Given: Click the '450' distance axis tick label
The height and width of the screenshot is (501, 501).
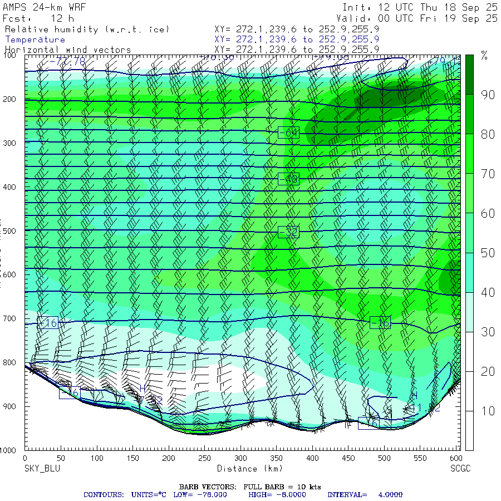Looking at the screenshot, I should tap(348, 458).
